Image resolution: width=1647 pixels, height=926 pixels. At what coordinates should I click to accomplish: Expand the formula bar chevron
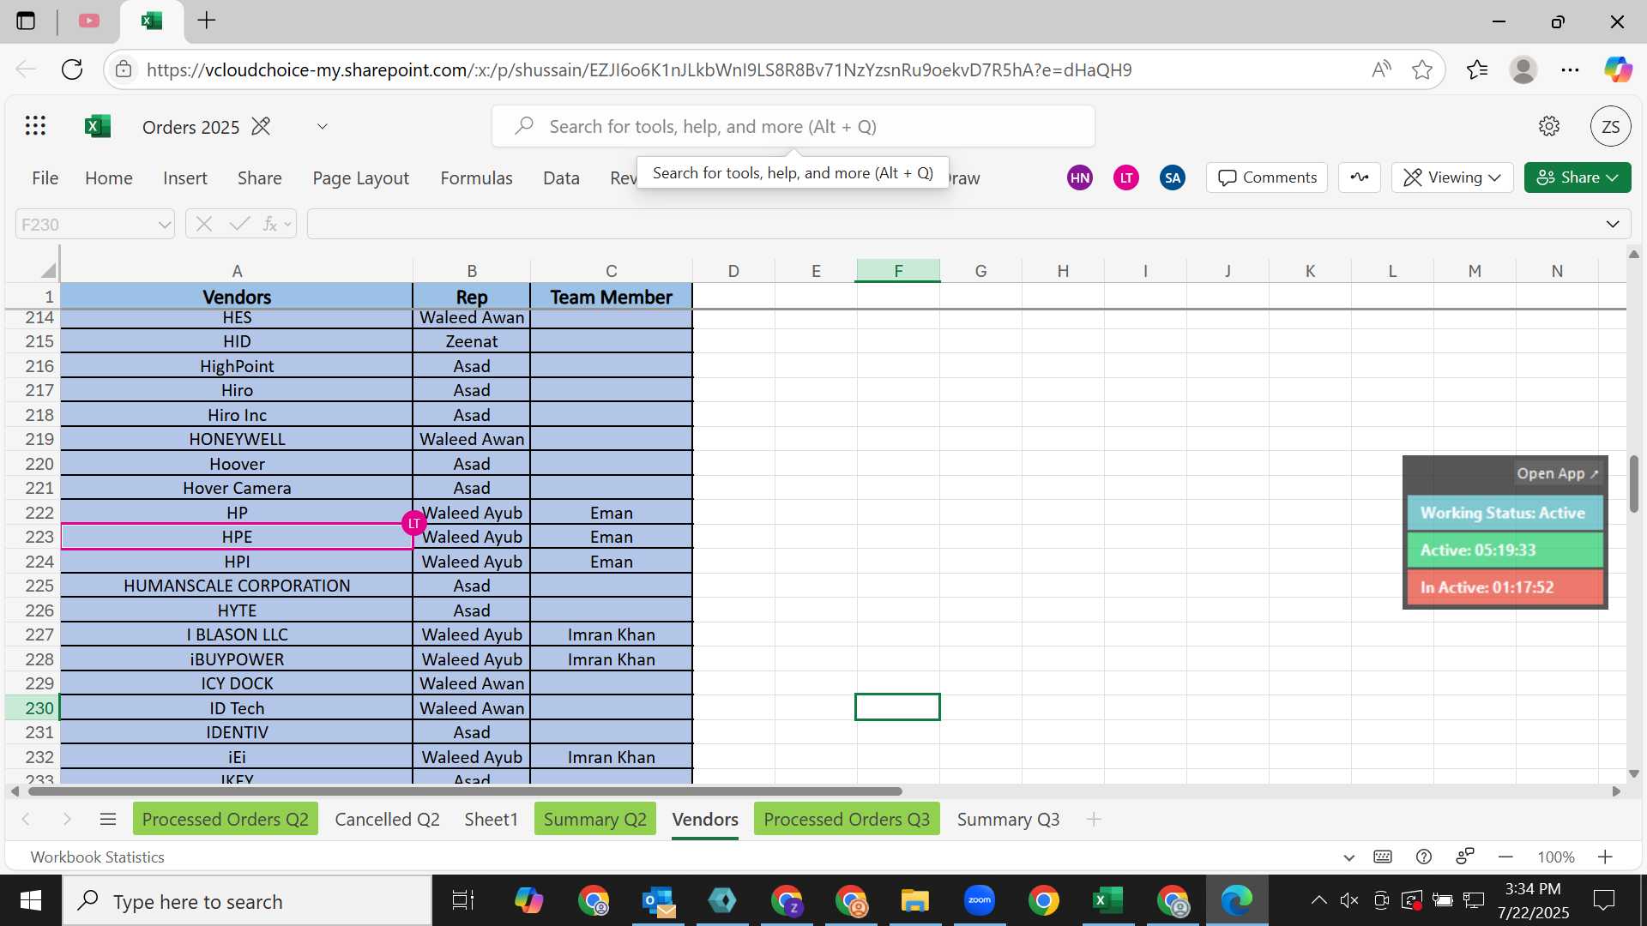click(1613, 224)
